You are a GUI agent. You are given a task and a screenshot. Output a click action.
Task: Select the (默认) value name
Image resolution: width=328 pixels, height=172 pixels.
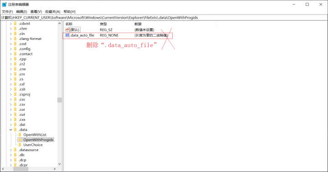click(x=75, y=29)
